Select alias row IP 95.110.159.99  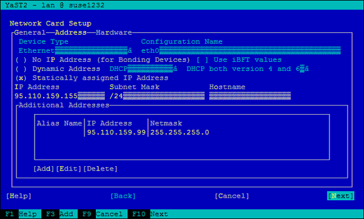tap(116, 132)
